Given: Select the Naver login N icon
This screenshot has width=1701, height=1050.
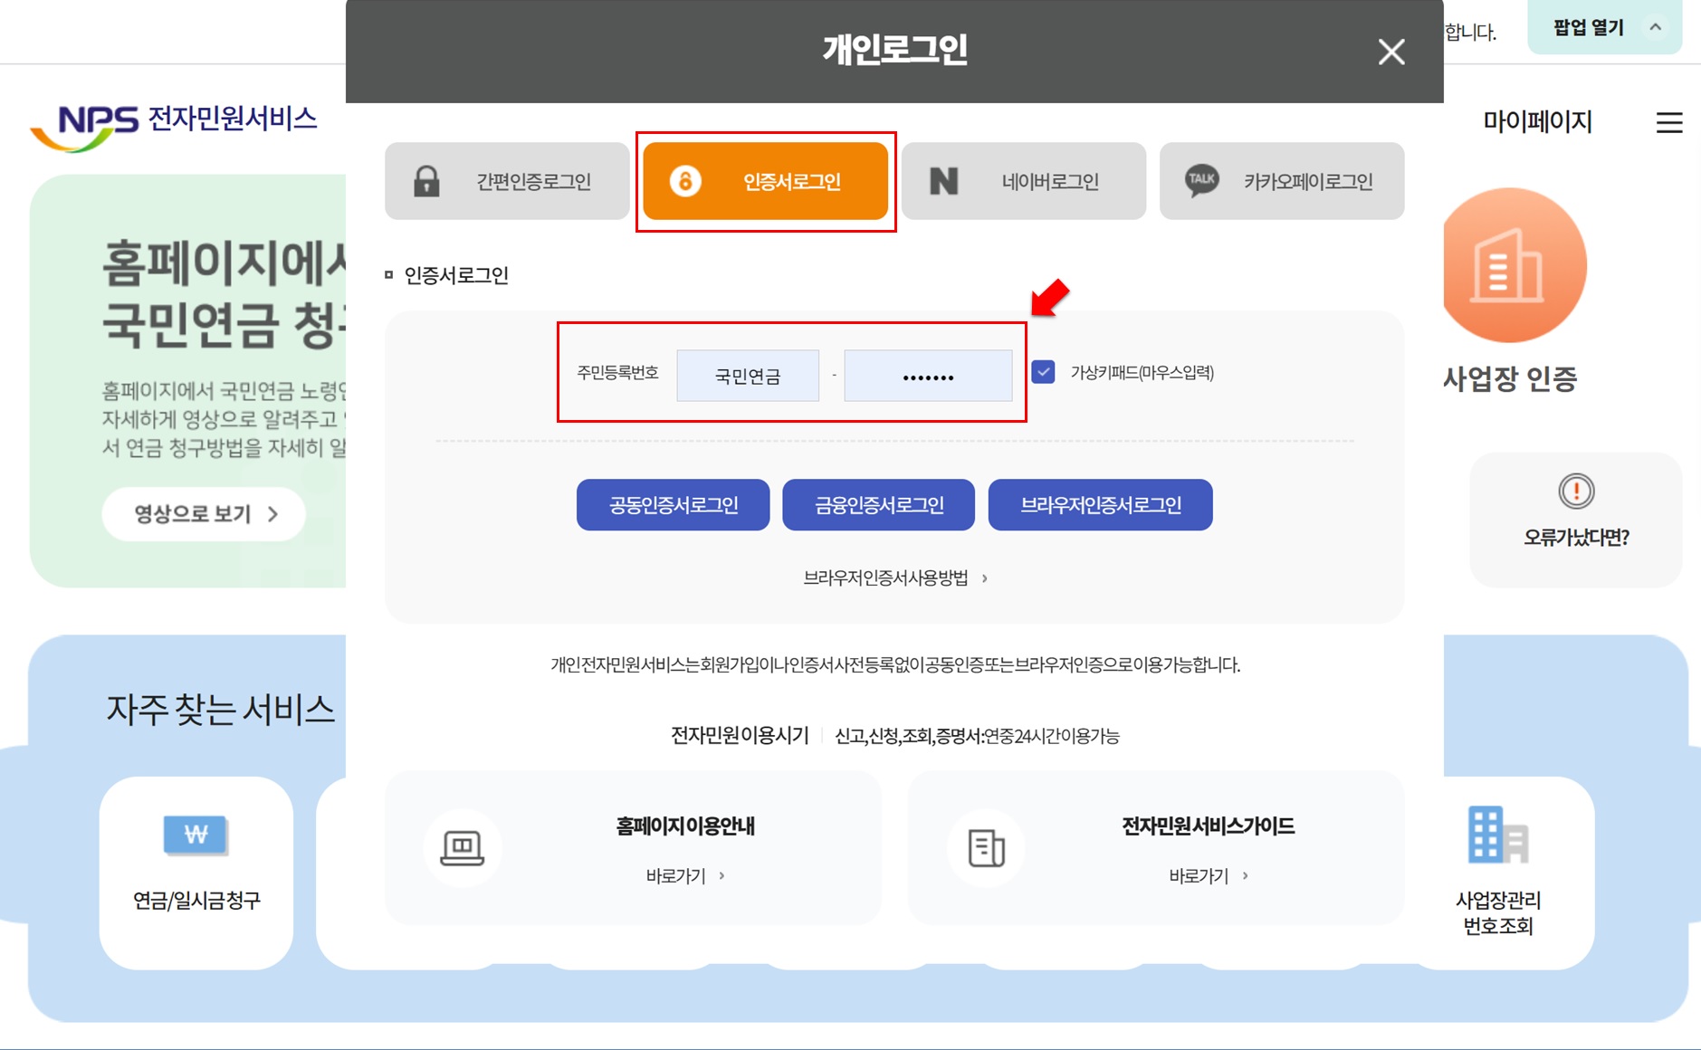Looking at the screenshot, I should pyautogui.click(x=942, y=181).
